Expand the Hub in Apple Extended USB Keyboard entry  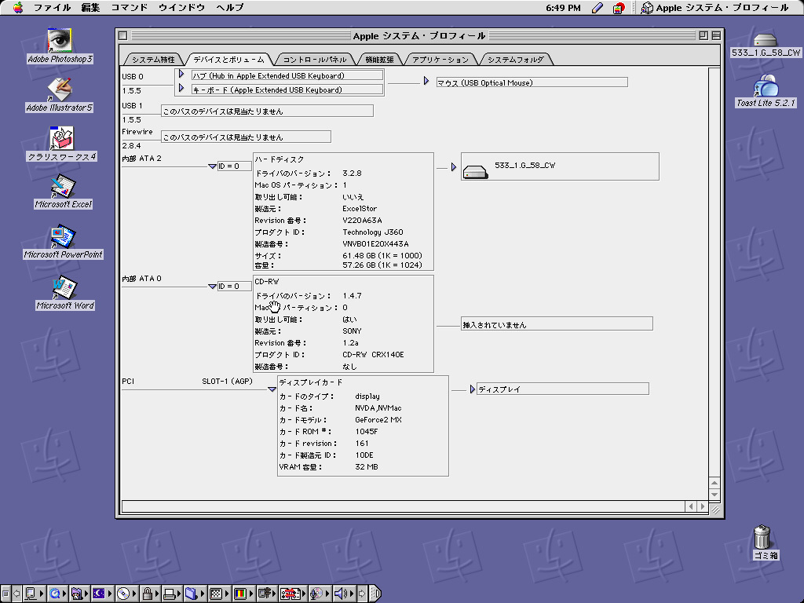pos(181,75)
